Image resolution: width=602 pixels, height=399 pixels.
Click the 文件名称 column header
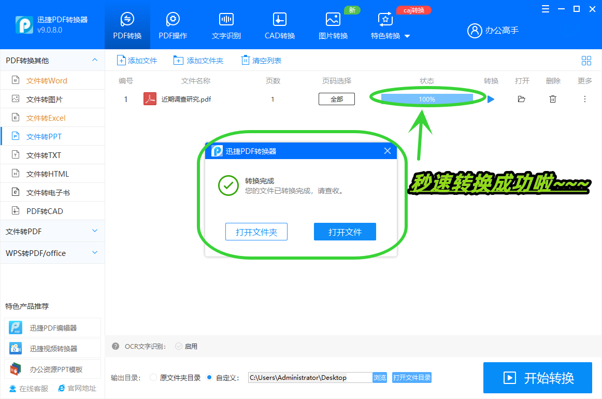(196, 81)
